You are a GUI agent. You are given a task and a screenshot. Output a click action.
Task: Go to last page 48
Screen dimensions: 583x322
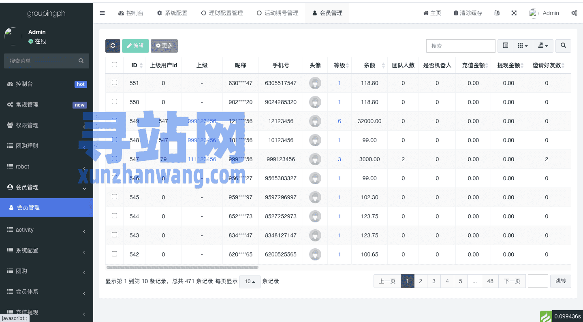click(490, 281)
